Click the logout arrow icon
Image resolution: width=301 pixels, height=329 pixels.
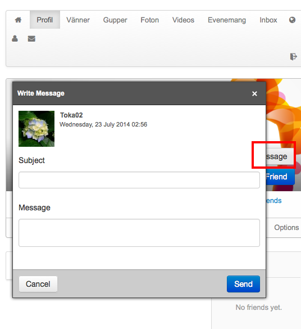point(294,57)
